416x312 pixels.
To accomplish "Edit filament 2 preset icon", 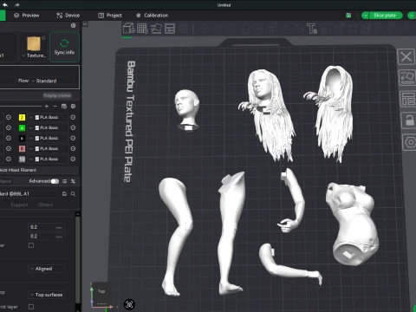I will pos(73,117).
